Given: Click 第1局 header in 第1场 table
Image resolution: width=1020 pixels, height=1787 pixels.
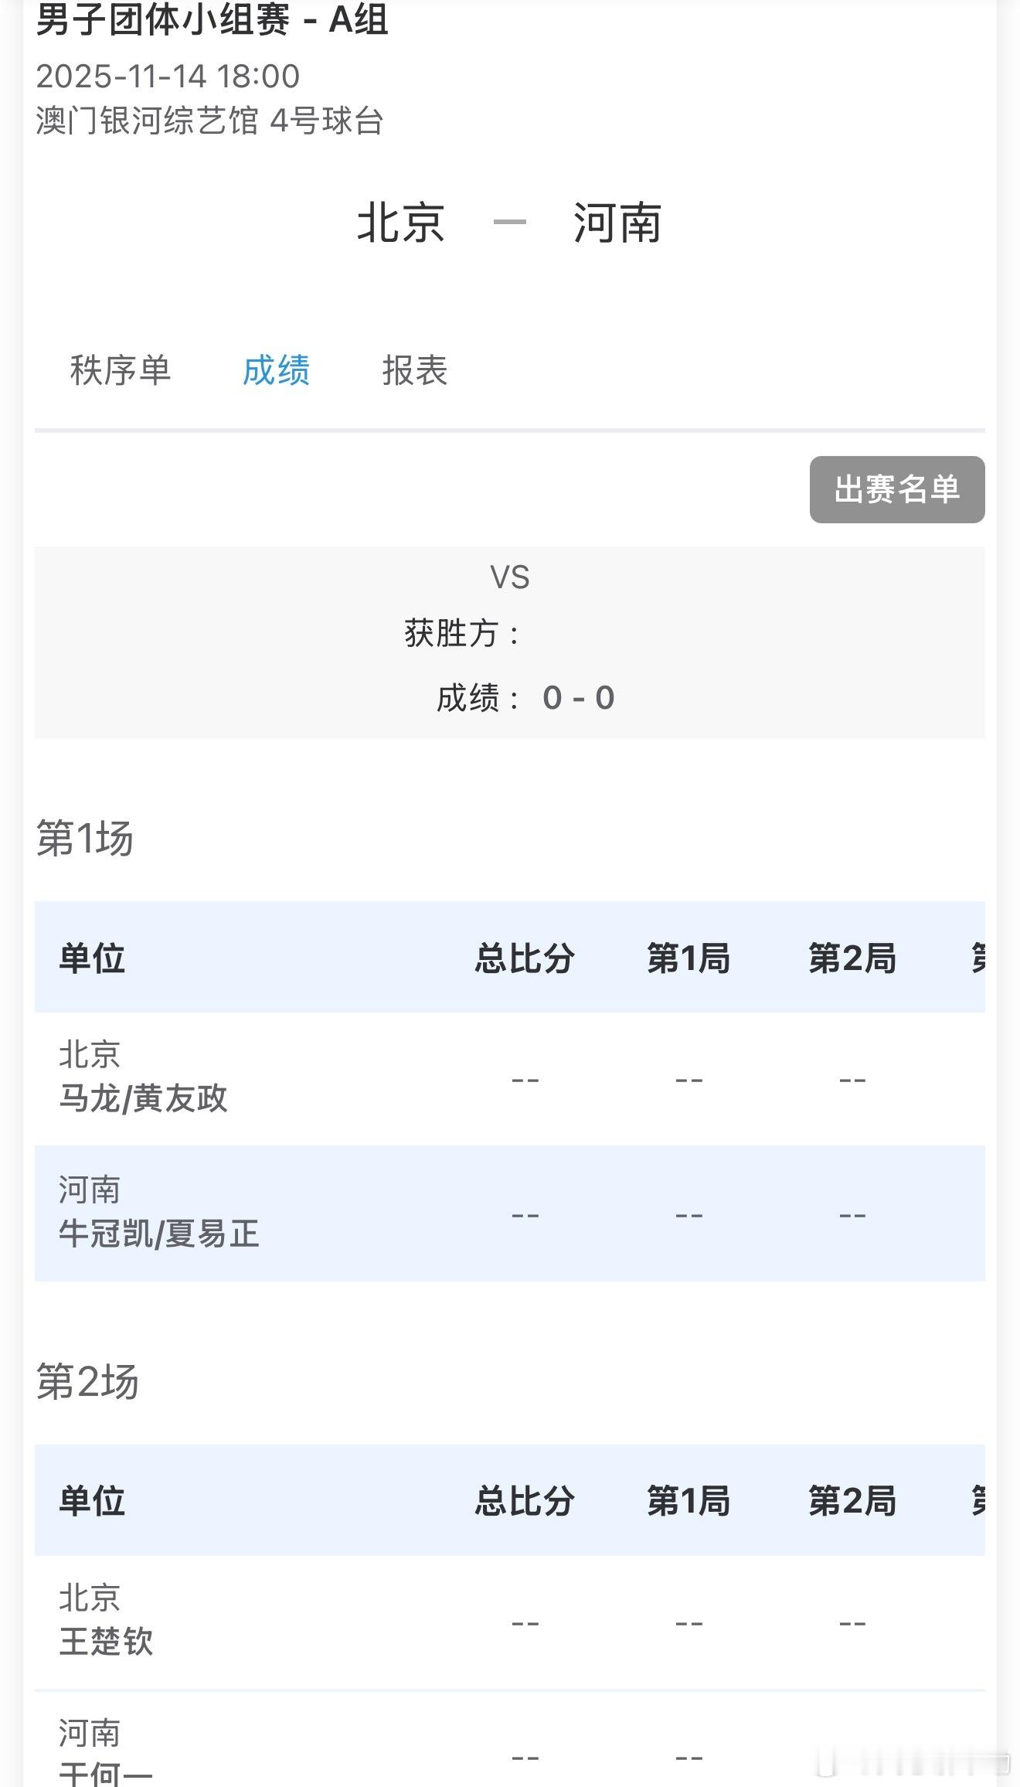Looking at the screenshot, I should tap(688, 958).
